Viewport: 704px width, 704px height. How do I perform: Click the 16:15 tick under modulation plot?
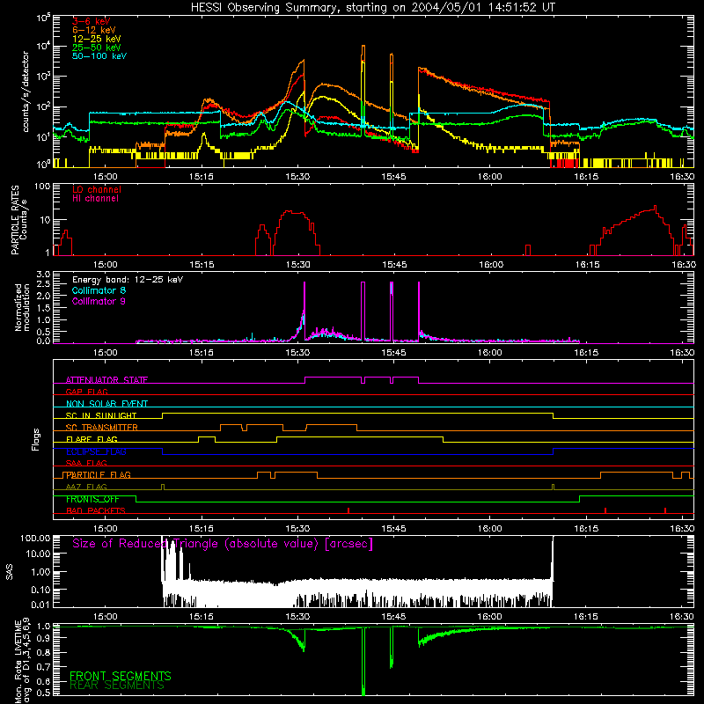[x=586, y=353]
